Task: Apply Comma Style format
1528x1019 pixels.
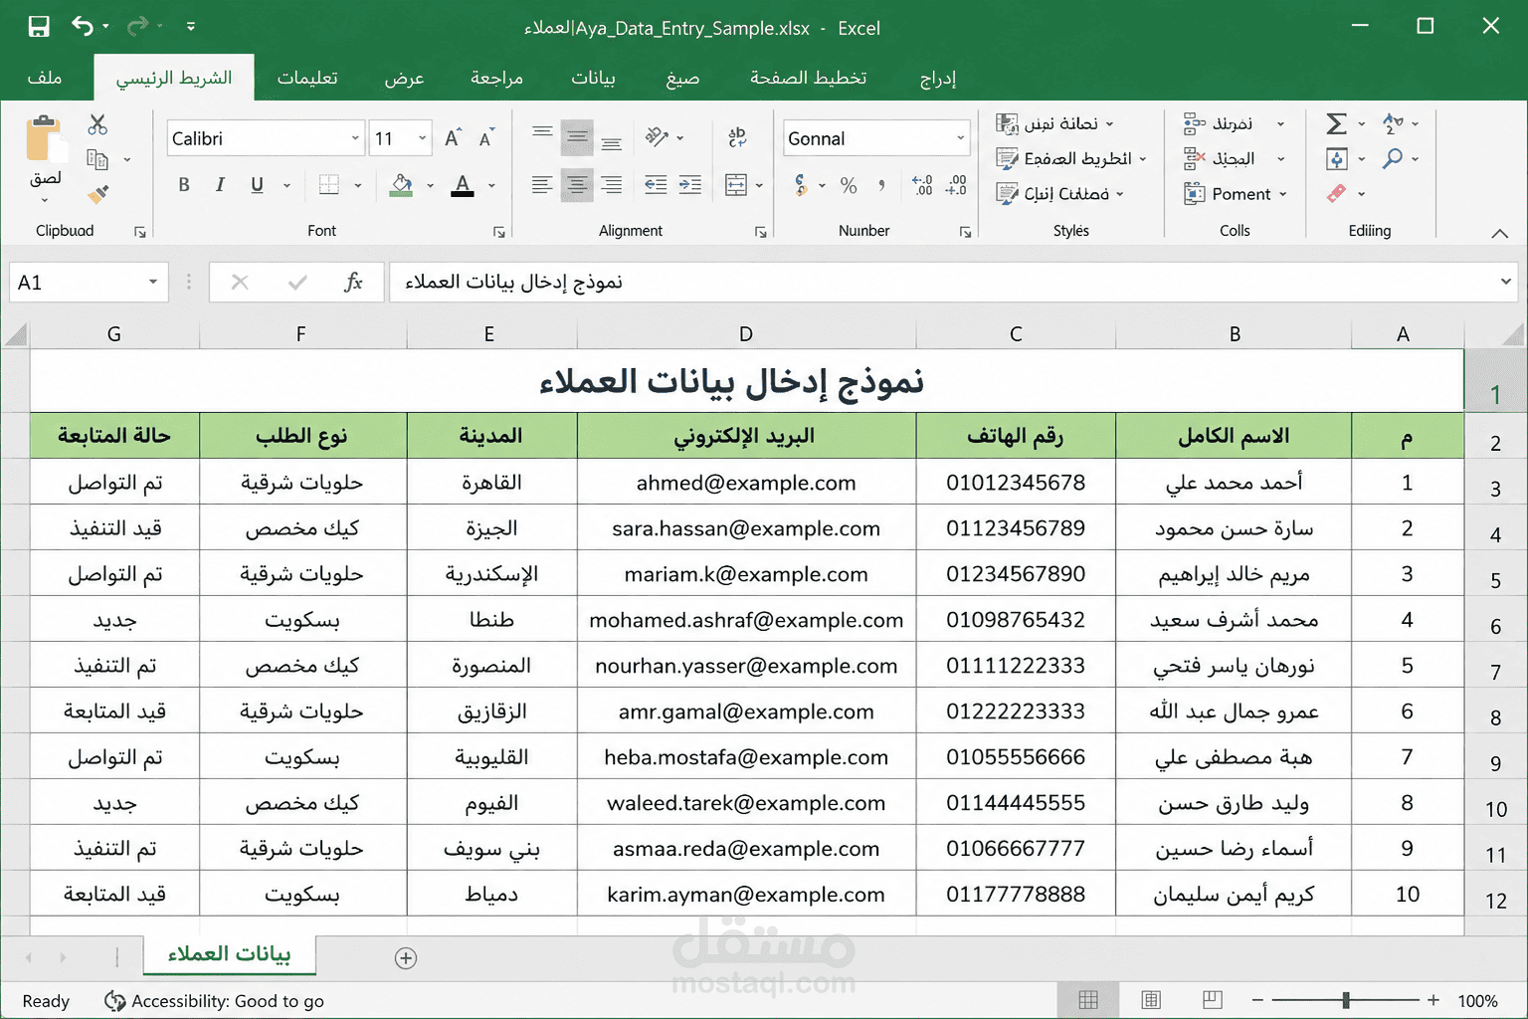Action: click(881, 185)
